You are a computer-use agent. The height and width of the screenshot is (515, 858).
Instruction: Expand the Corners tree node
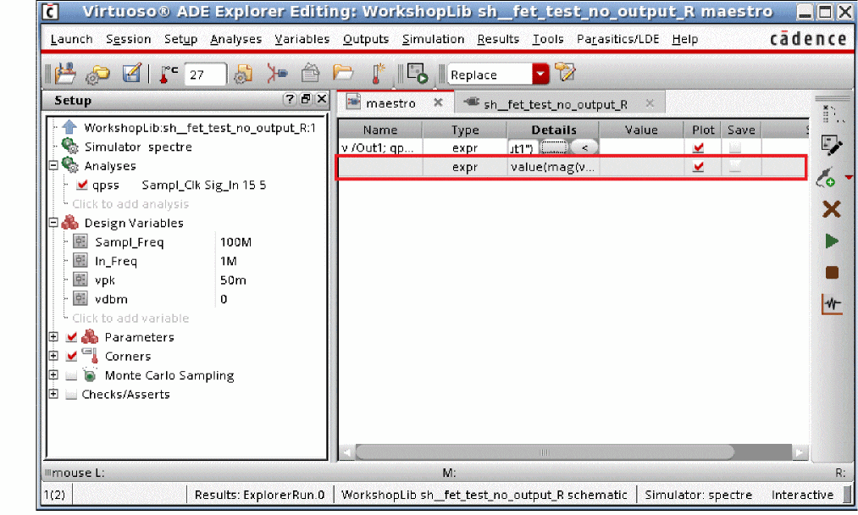point(53,356)
